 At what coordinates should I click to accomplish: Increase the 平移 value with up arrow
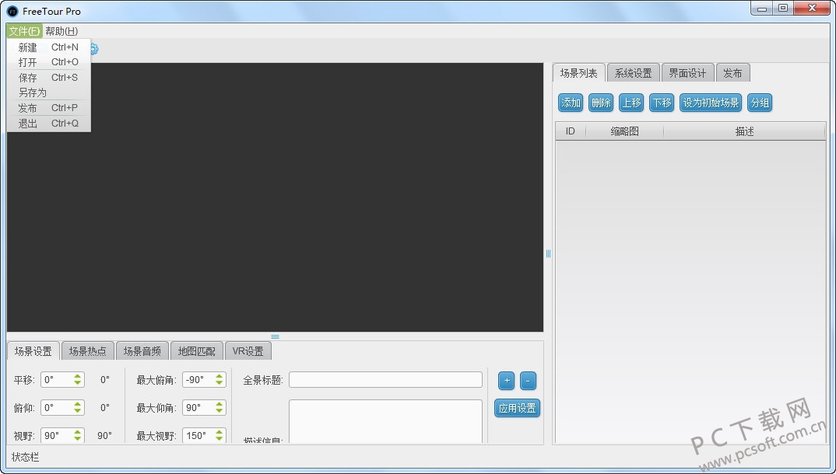[78, 376]
